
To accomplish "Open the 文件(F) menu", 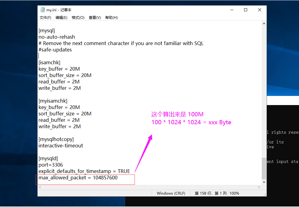I will 45,18.
